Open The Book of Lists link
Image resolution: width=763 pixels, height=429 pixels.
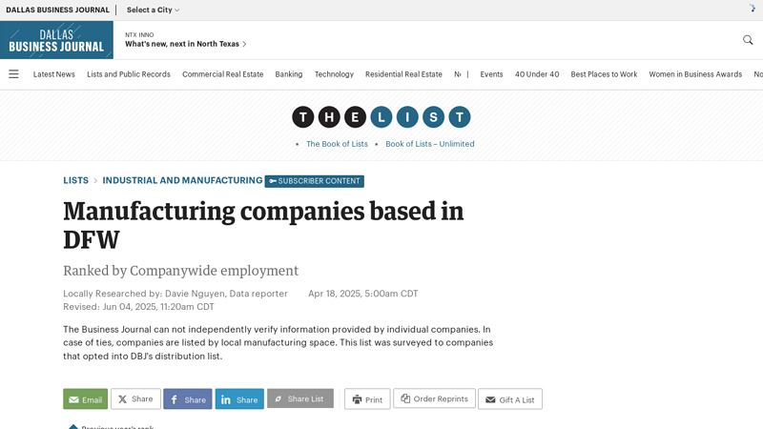click(337, 144)
